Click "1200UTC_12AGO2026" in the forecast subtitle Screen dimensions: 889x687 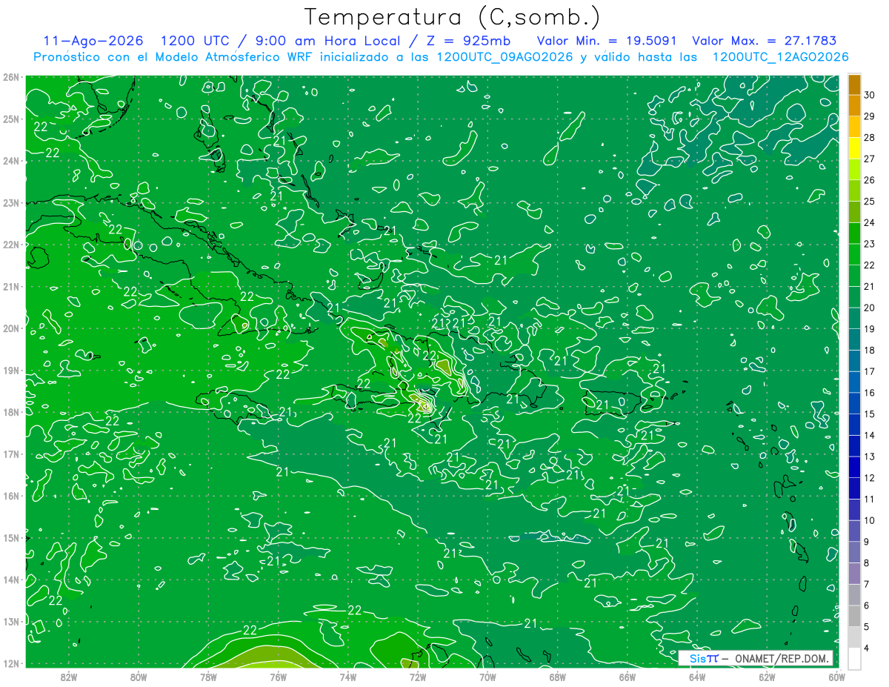point(780,57)
